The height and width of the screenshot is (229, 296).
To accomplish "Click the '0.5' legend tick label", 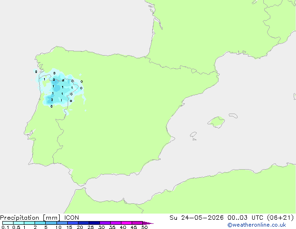I will tap(16, 227).
